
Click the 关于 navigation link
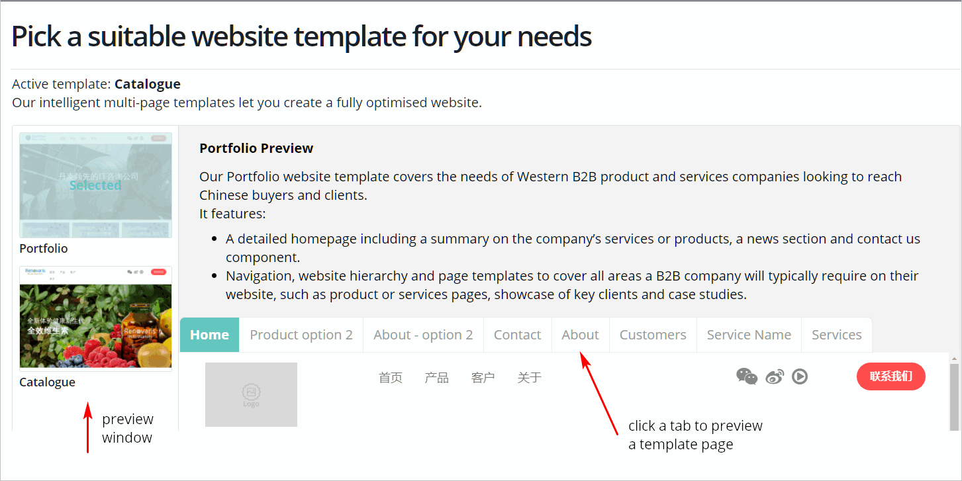pyautogui.click(x=529, y=378)
